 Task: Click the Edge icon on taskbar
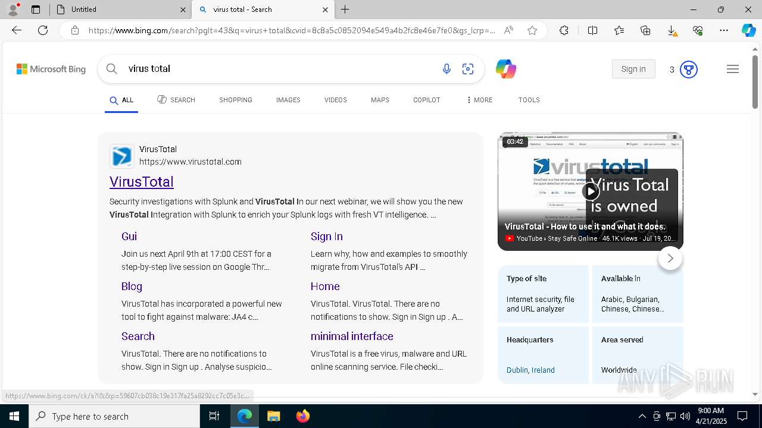pyautogui.click(x=245, y=416)
